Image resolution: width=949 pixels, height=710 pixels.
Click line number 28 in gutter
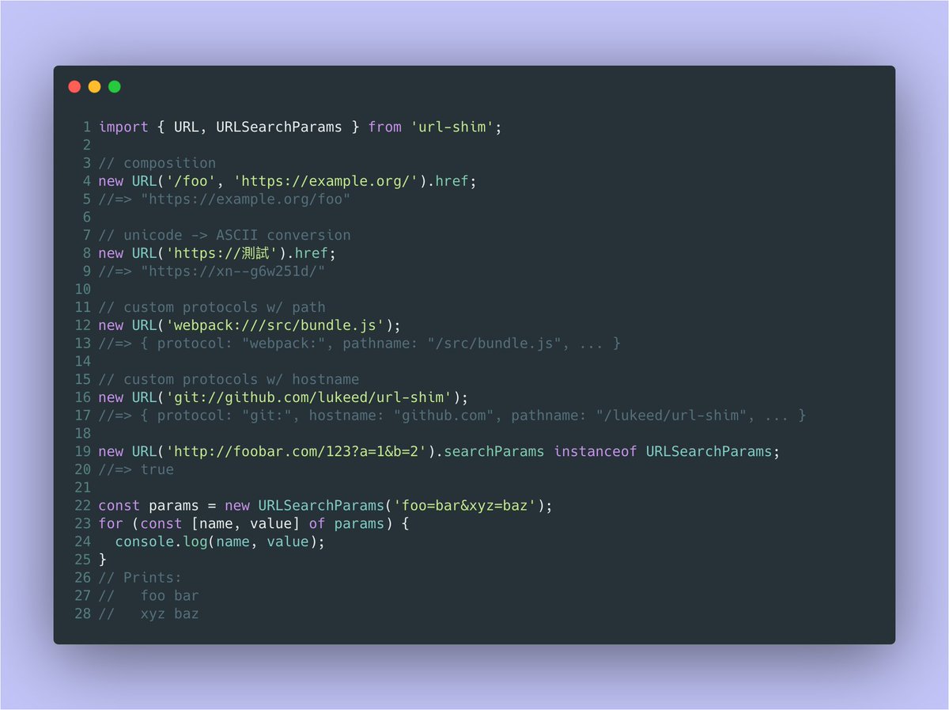[83, 613]
